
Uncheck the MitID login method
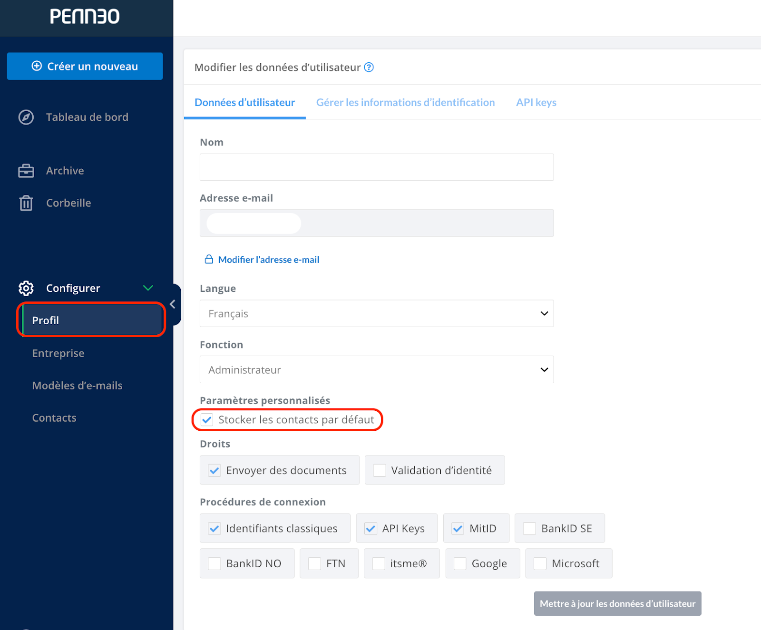coord(458,529)
